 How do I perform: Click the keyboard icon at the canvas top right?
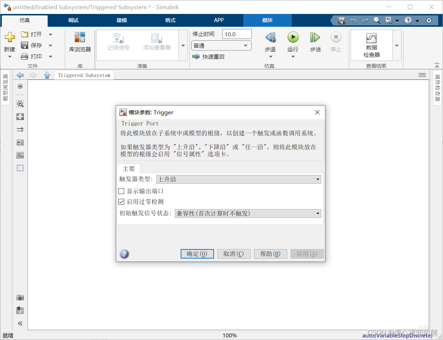(422, 75)
